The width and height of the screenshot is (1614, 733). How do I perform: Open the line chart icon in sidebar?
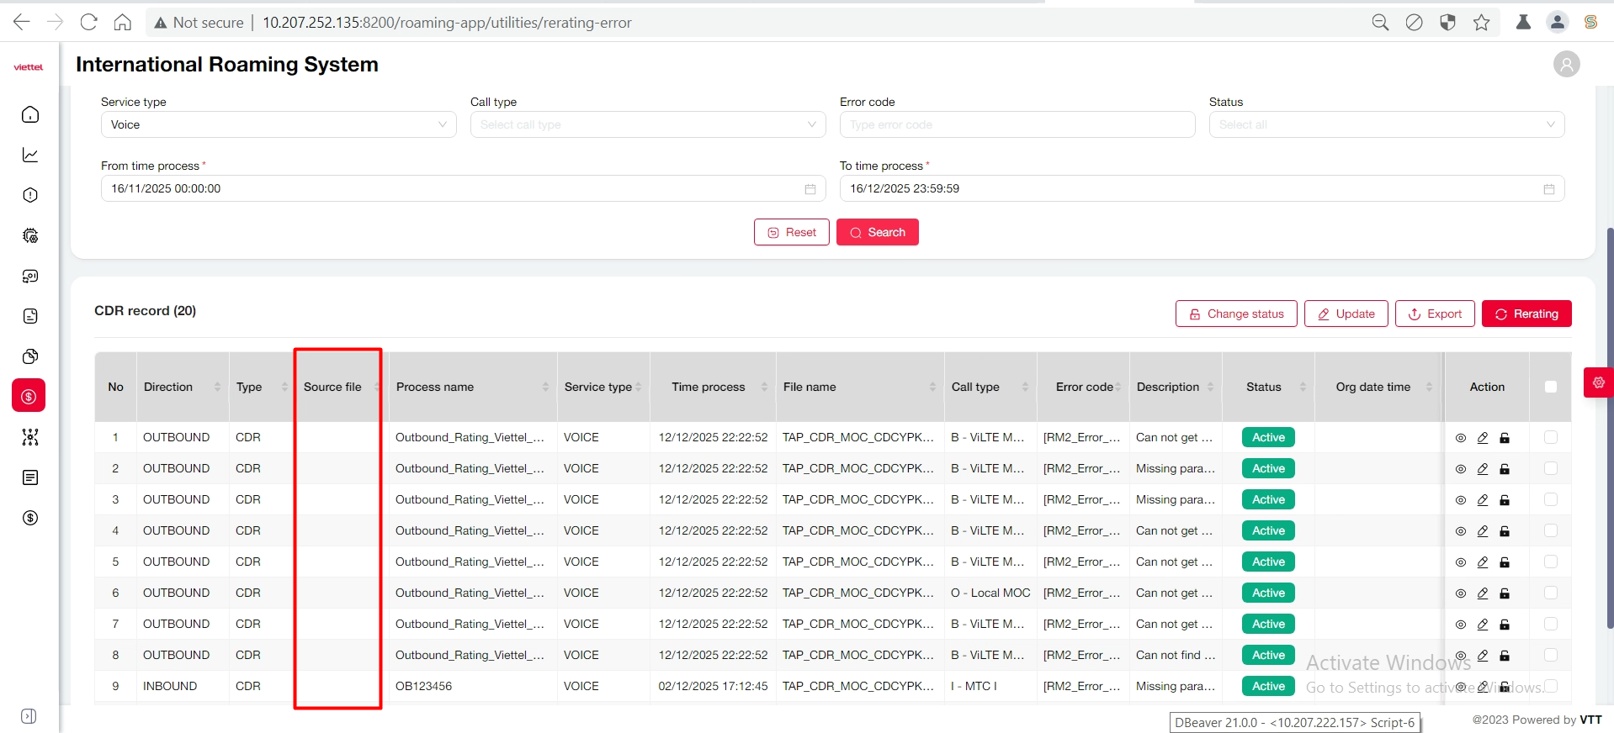pos(30,155)
